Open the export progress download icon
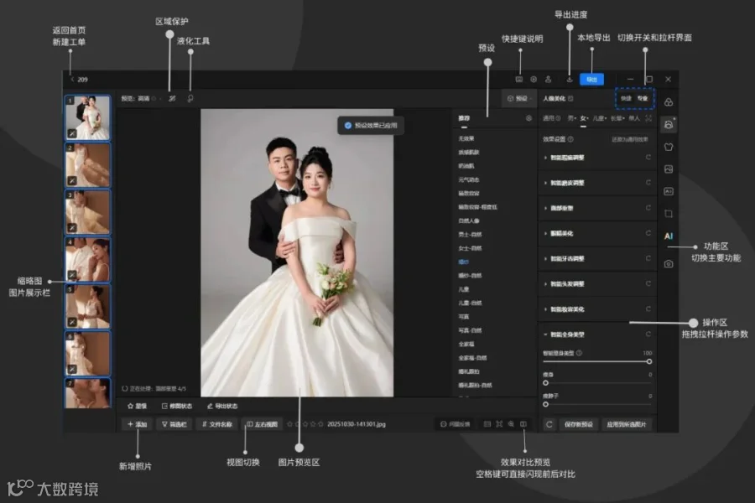Viewport: 755px width, 503px height. 569,80
